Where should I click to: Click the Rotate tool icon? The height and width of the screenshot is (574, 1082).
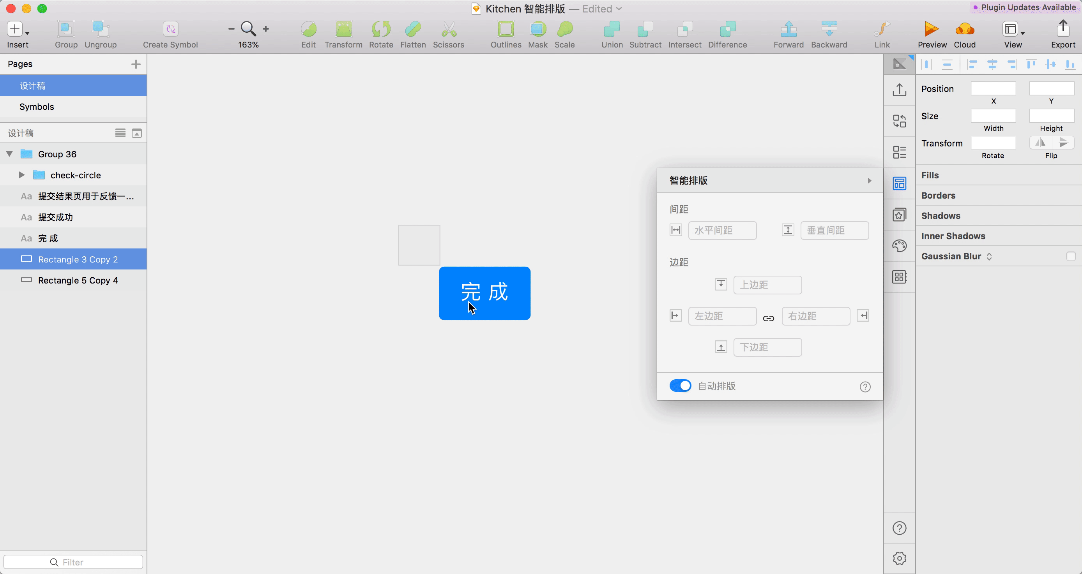tap(381, 29)
